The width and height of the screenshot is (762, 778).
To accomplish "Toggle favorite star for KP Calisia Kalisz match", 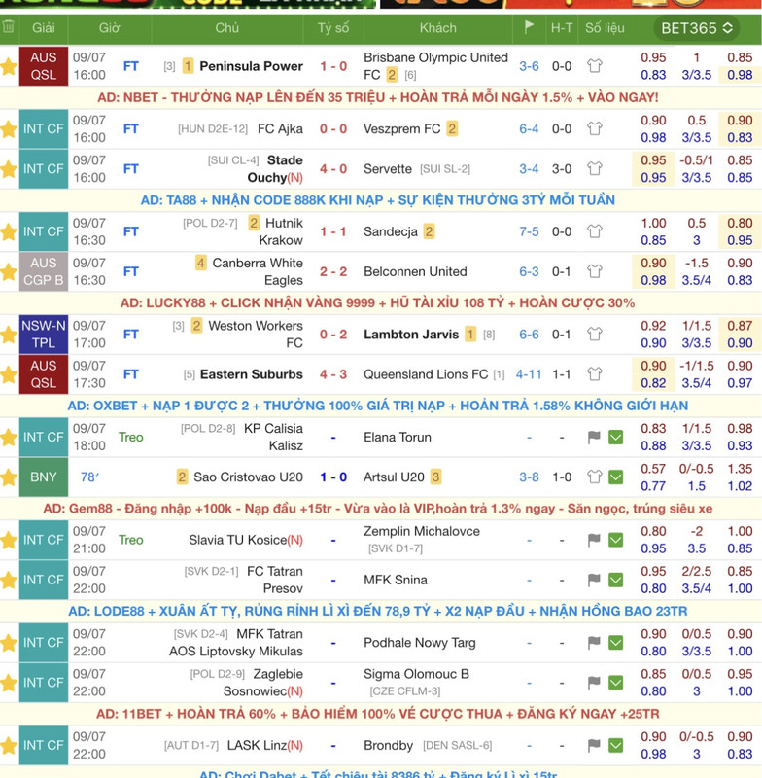I will click(9, 437).
